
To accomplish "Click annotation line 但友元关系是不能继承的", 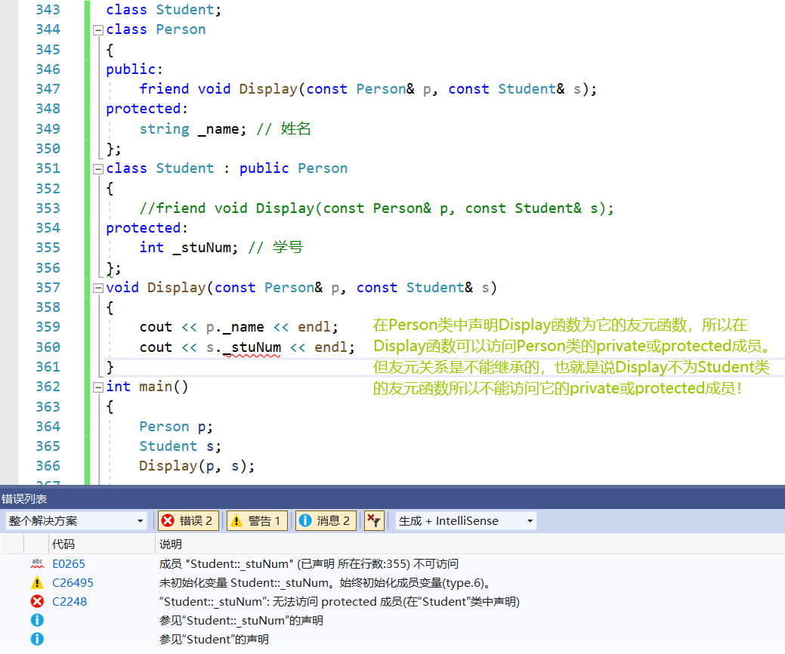I will point(571,367).
